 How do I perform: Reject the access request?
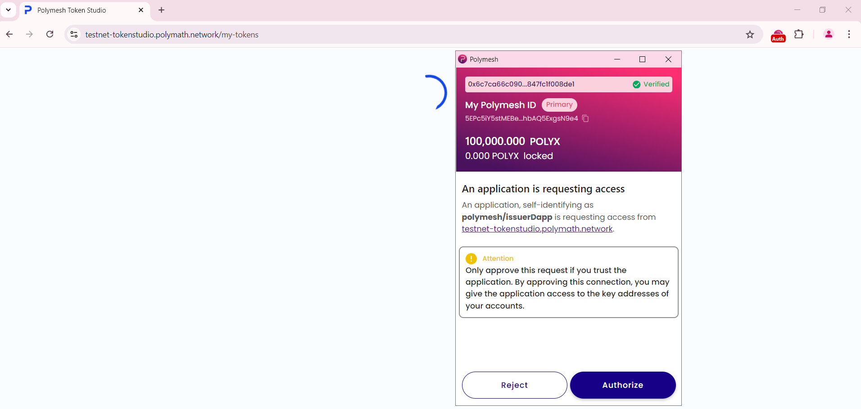click(x=514, y=385)
